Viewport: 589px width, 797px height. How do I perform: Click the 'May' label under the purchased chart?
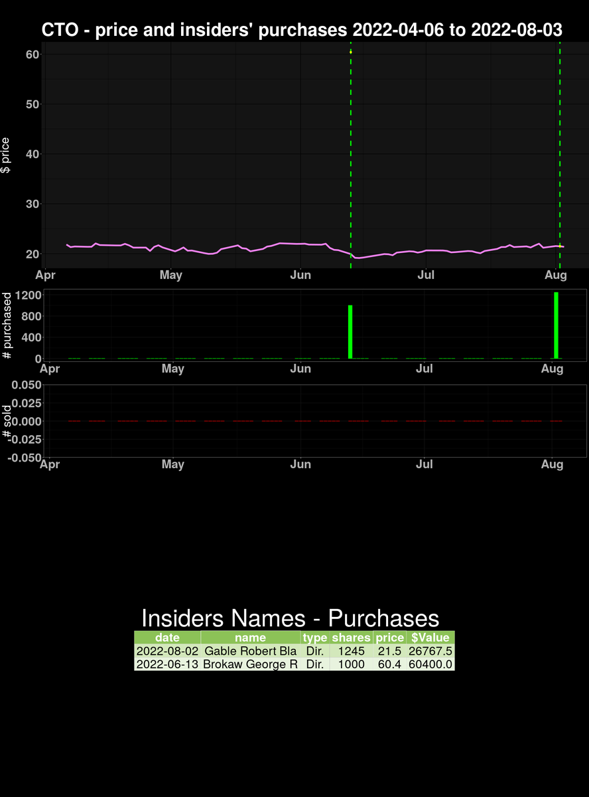(173, 369)
